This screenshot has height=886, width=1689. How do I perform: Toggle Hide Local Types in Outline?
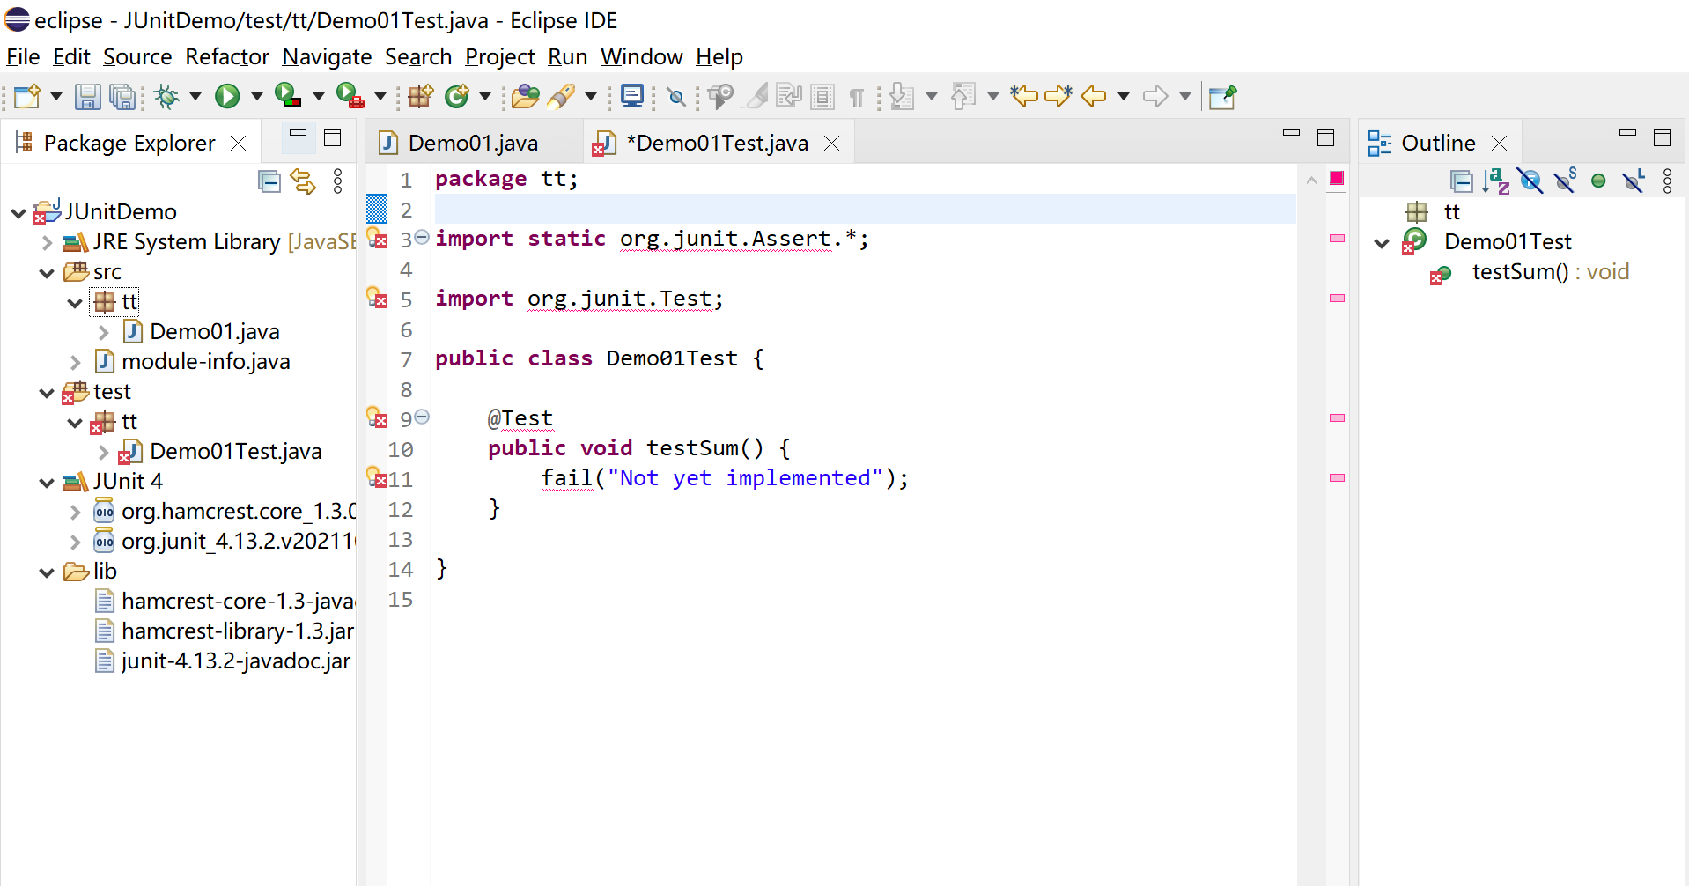1634,181
